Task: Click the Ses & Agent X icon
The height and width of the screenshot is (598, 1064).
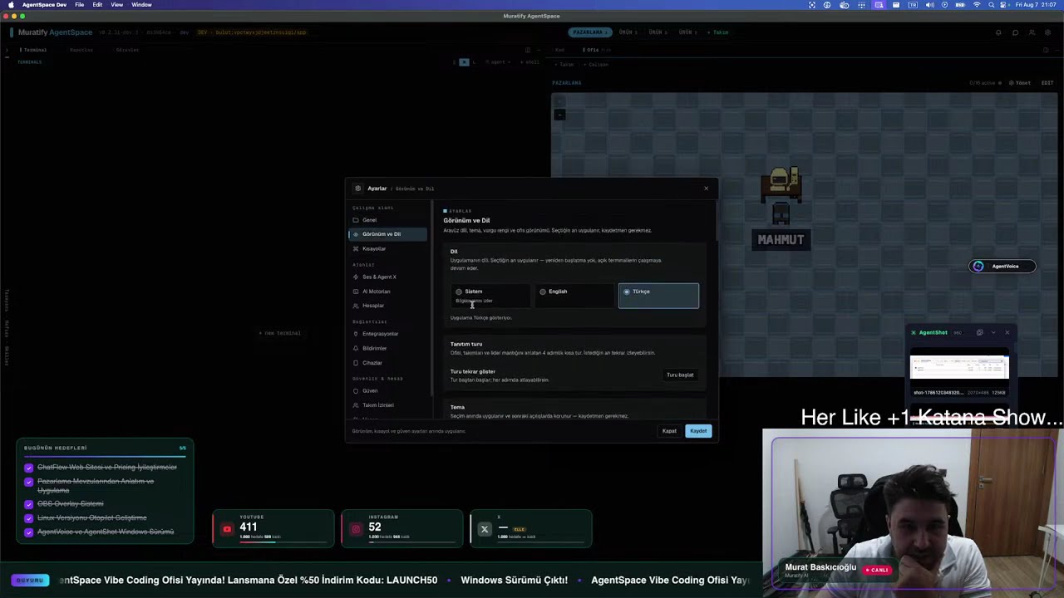Action: tap(356, 277)
